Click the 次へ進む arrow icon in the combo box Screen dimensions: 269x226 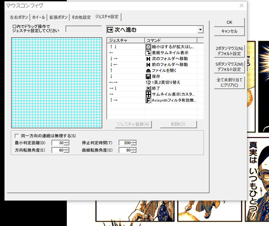tap(110, 30)
